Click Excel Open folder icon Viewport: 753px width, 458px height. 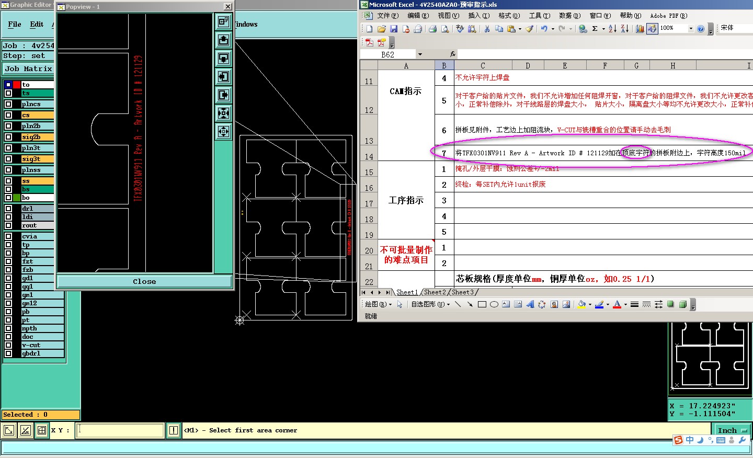[x=381, y=29]
